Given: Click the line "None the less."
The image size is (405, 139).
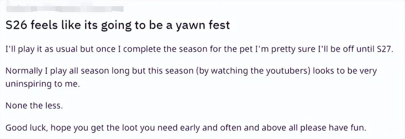Looking at the screenshot, I should click(x=34, y=106).
